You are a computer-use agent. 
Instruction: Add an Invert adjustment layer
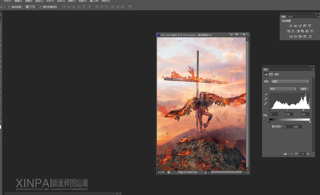click(x=291, y=37)
